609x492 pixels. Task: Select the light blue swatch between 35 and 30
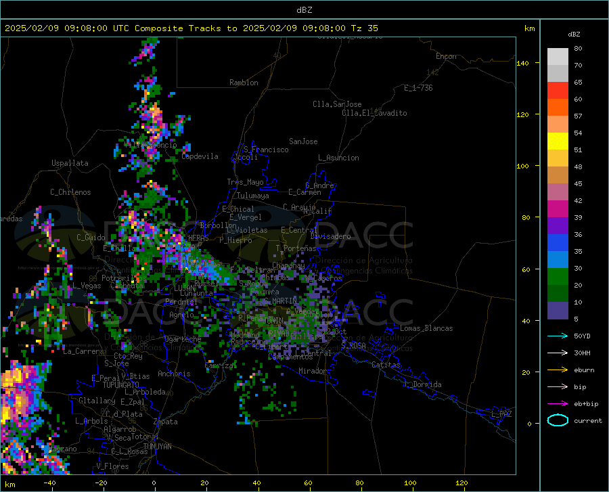[558, 260]
